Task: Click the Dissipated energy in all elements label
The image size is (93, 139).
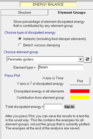Action: 39,91
